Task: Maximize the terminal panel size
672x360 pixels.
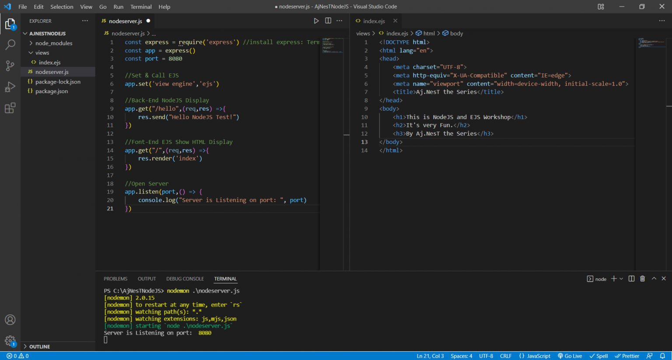Action: click(654, 279)
